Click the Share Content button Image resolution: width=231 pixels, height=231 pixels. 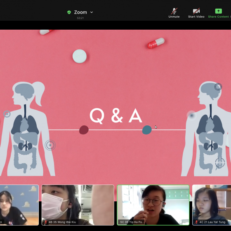[218, 13]
